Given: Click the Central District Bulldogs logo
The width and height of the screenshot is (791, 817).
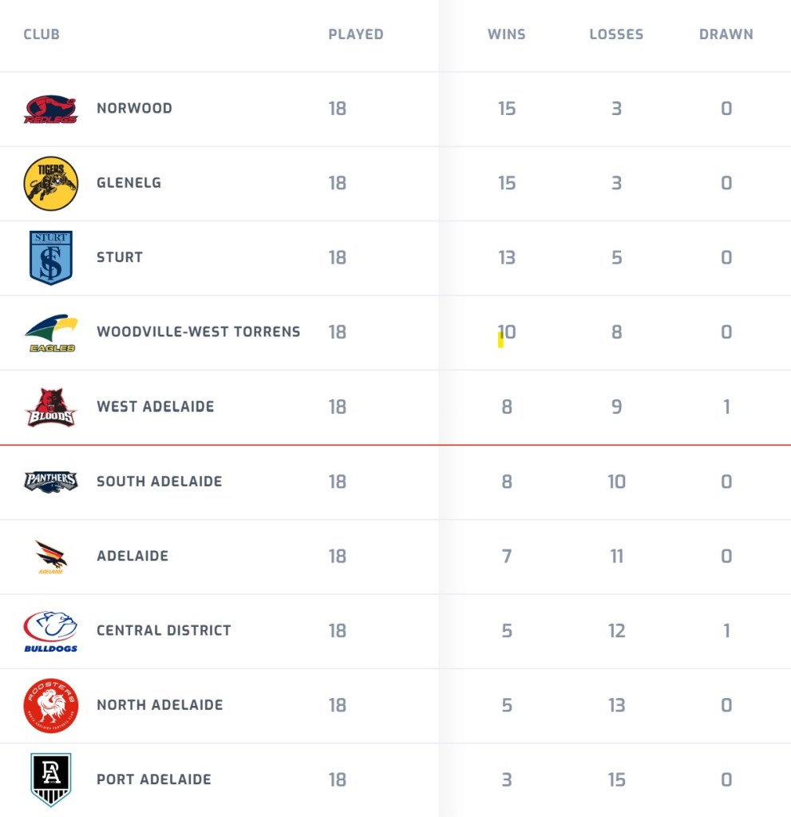Looking at the screenshot, I should point(51,631).
